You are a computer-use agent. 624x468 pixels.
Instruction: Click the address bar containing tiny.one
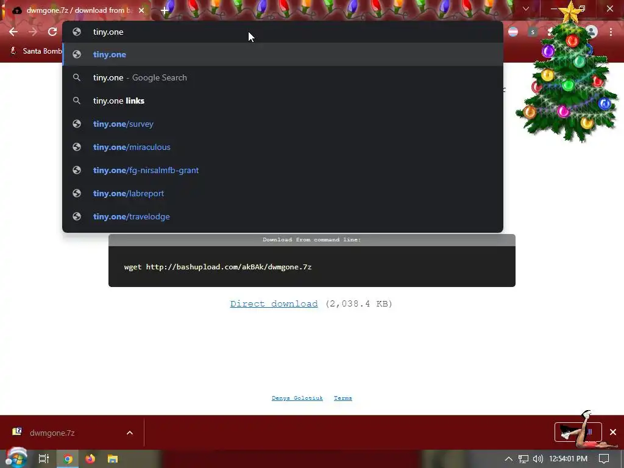point(283,32)
